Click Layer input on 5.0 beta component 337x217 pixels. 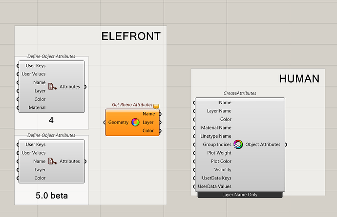pos(40,170)
